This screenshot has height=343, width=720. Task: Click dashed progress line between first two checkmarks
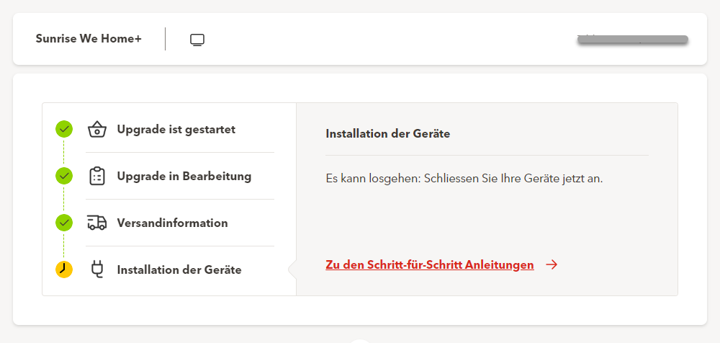(x=64, y=153)
